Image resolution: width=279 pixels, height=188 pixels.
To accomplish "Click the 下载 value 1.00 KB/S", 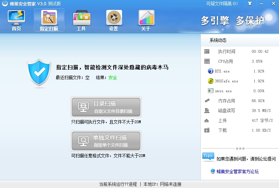I will tap(261, 130).
